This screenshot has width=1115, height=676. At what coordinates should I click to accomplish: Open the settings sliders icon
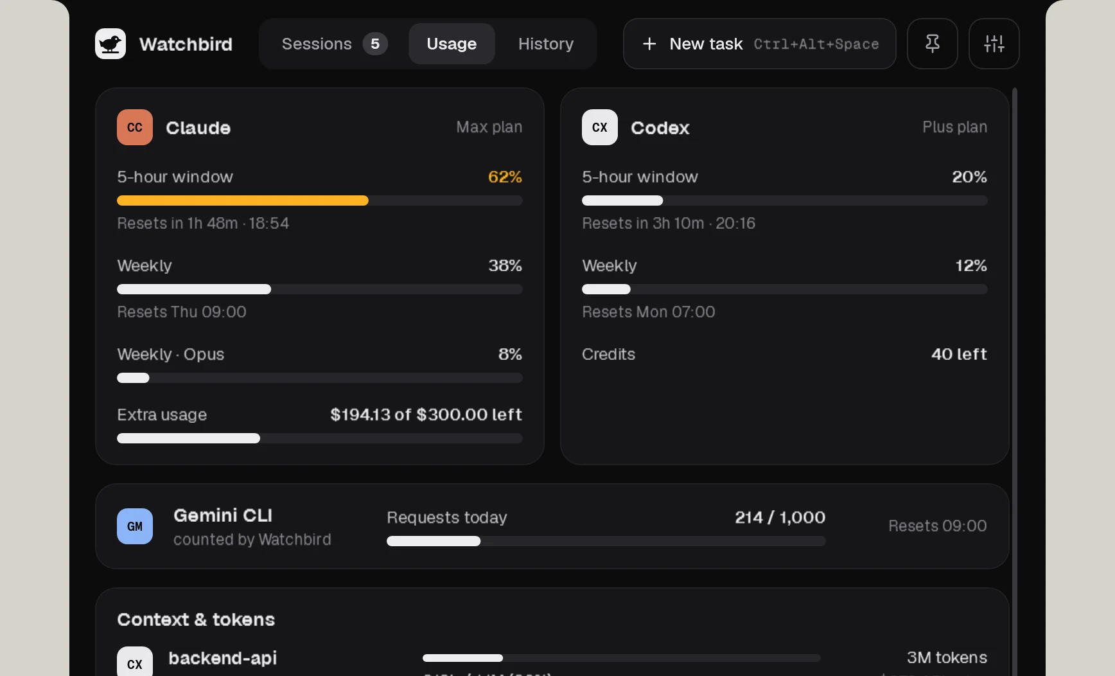[x=994, y=44]
